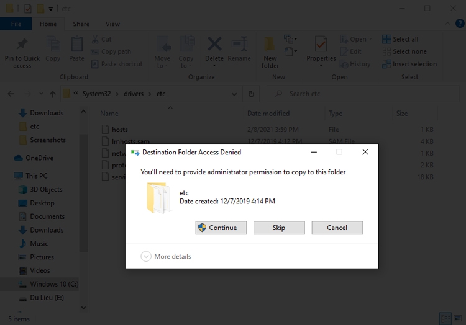Close the Destination Folder Access Denied dialog
Viewport: 466px width, 325px height.
[365, 152]
